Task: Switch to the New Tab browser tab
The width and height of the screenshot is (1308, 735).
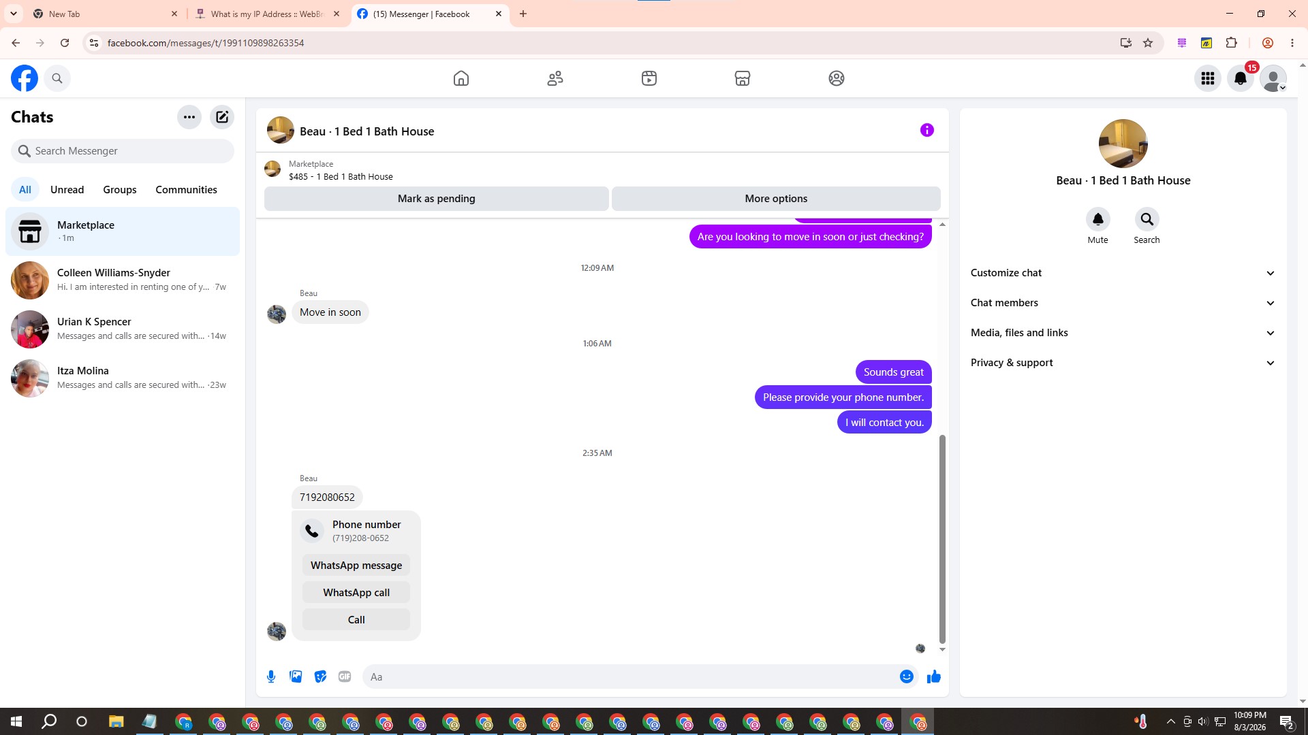Action: coord(106,14)
